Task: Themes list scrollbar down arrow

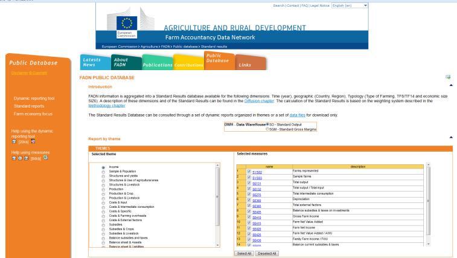Action: coord(217,245)
